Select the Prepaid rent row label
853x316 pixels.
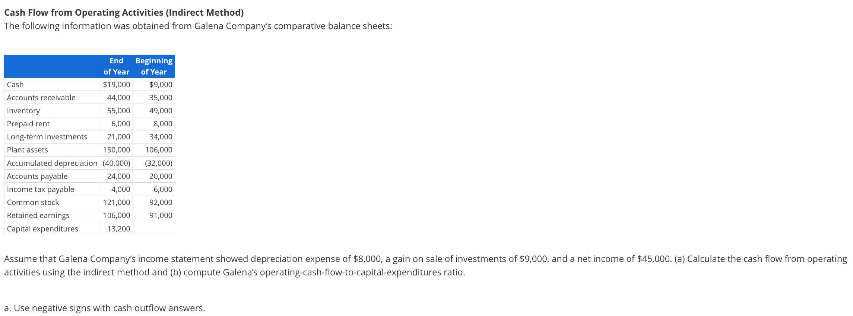(x=28, y=124)
